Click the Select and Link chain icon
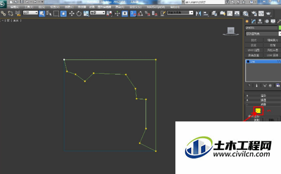Viewport: 281px width, 174px height. click(4, 14)
